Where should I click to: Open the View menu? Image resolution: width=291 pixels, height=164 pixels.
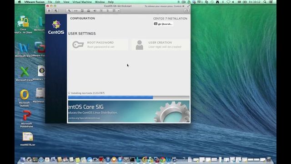pos(66,2)
